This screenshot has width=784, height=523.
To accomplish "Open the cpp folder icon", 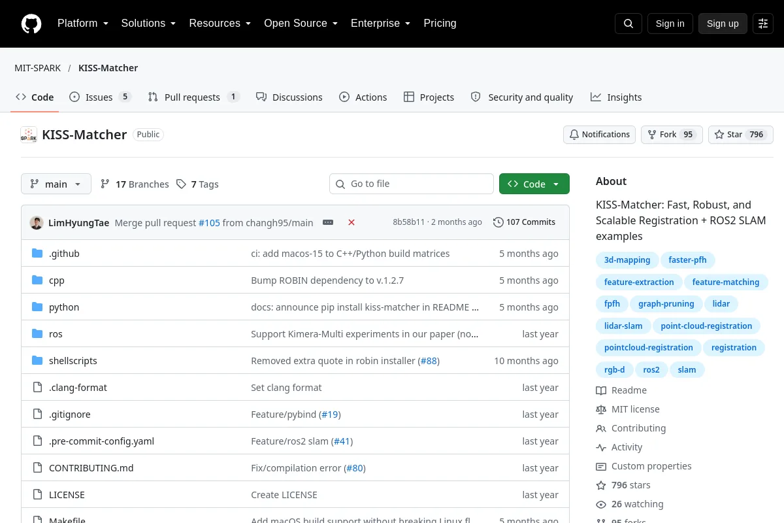I will pos(37,280).
